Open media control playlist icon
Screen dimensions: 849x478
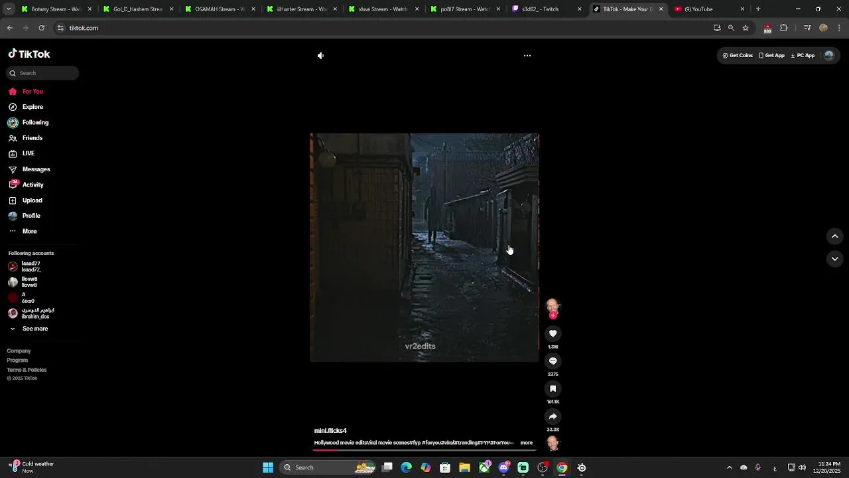[x=807, y=28]
